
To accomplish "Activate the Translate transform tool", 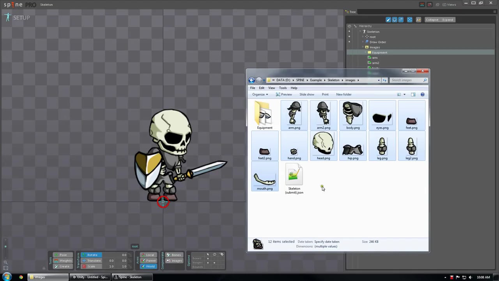I will coord(92,261).
